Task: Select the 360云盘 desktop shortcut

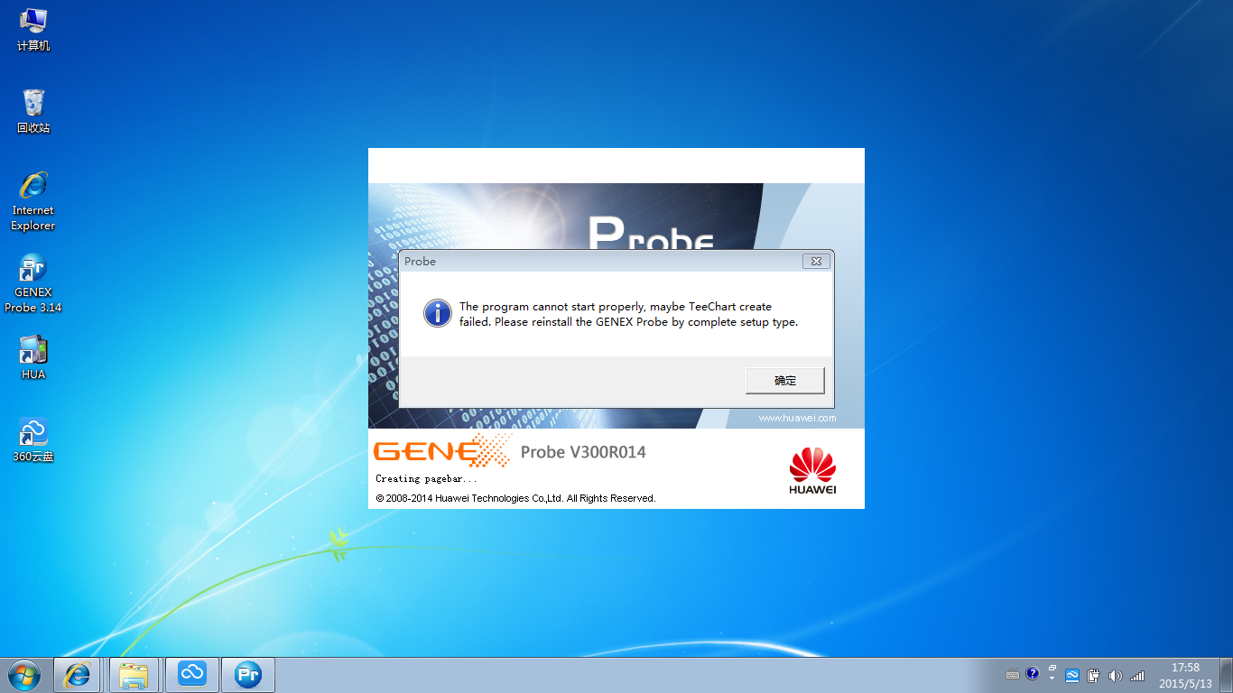Action: pyautogui.click(x=33, y=439)
